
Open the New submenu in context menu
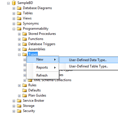coord(43,59)
